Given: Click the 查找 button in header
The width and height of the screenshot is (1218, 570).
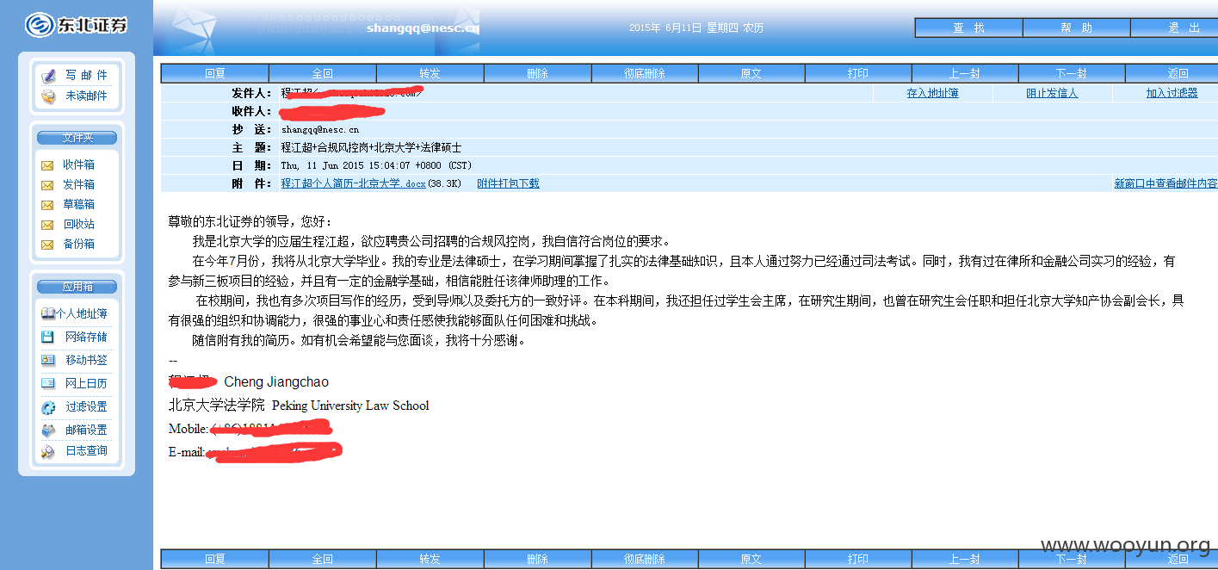Looking at the screenshot, I should 968,28.
